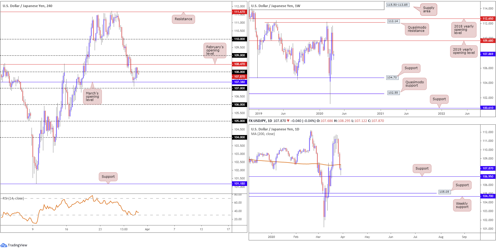Viewport: 496px width, 248px height.
Task: Click the 109.680 red price label
Action: click(488, 41)
